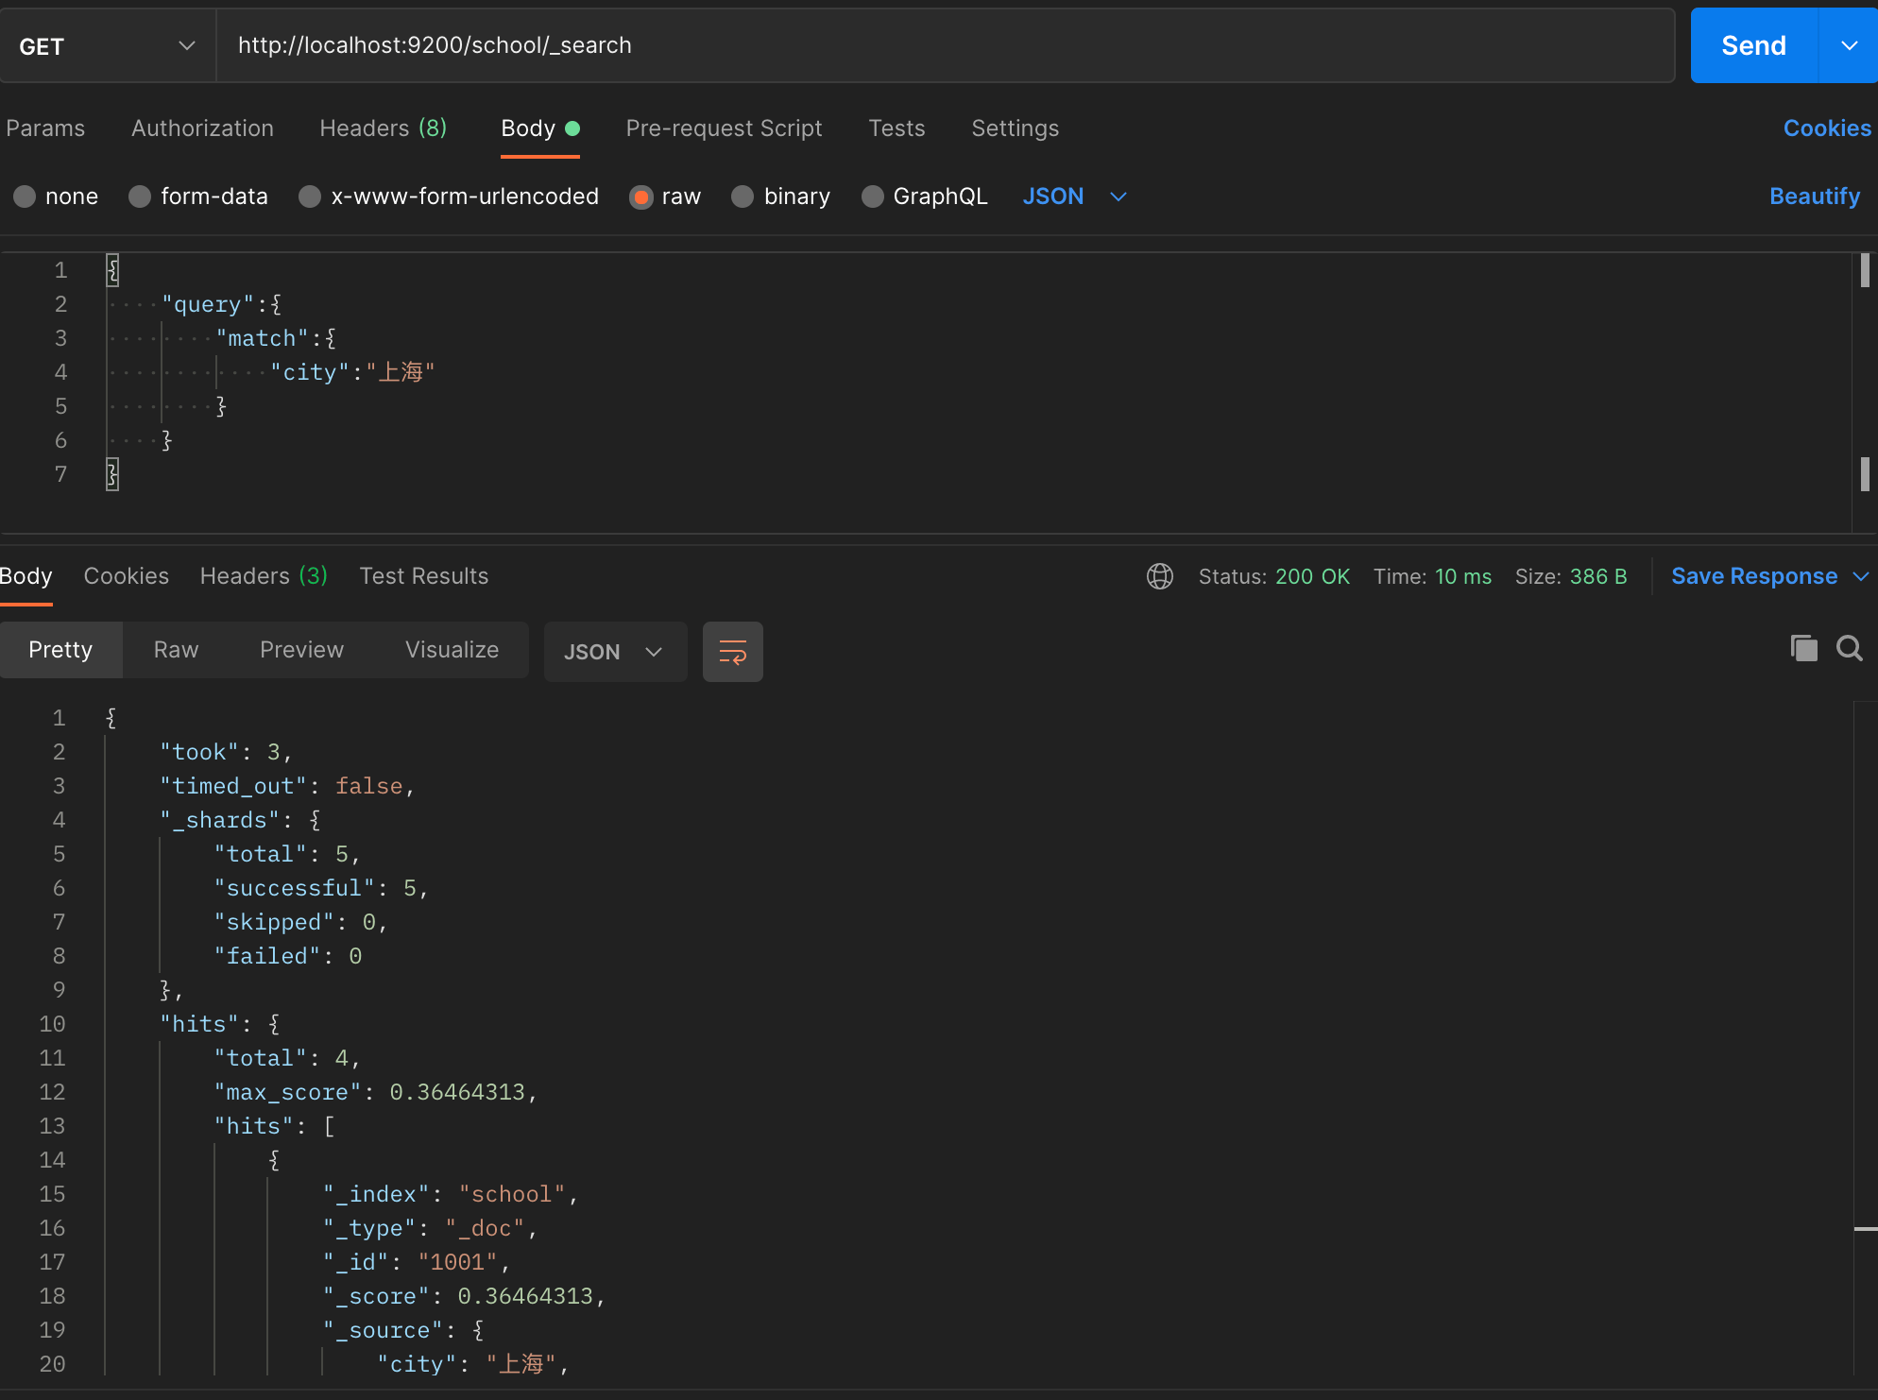
Task: Click the "max_score" response line
Action: click(x=376, y=1092)
